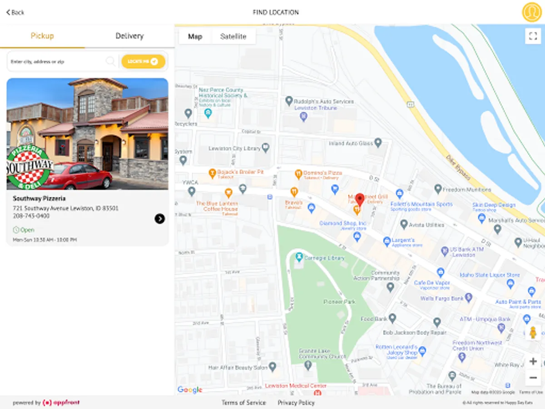This screenshot has height=409, width=545.
Task: Open the Southway Pizzeria storefront photo
Action: [x=87, y=134]
